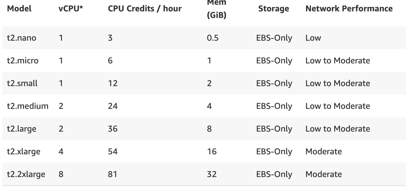This screenshot has height=192, width=406.
Task: Click EBS-Only in the t2.large row
Action: pyautogui.click(x=274, y=129)
